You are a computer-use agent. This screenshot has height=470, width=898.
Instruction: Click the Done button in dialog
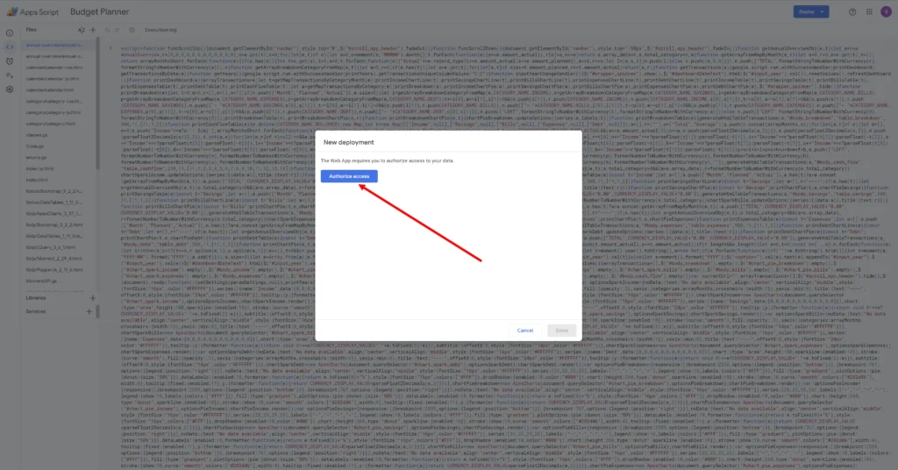tap(561, 331)
